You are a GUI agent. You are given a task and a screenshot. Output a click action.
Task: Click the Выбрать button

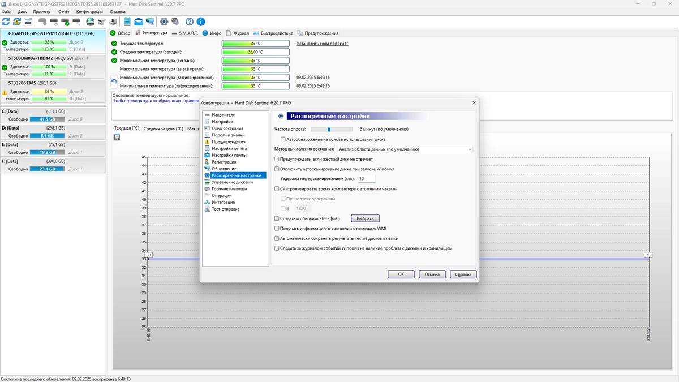tap(365, 218)
